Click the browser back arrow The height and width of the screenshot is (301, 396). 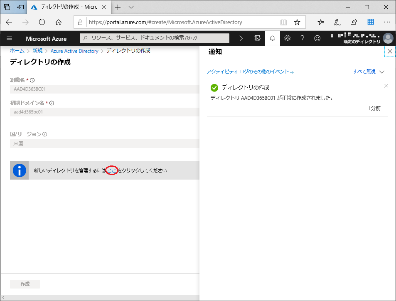[9, 22]
